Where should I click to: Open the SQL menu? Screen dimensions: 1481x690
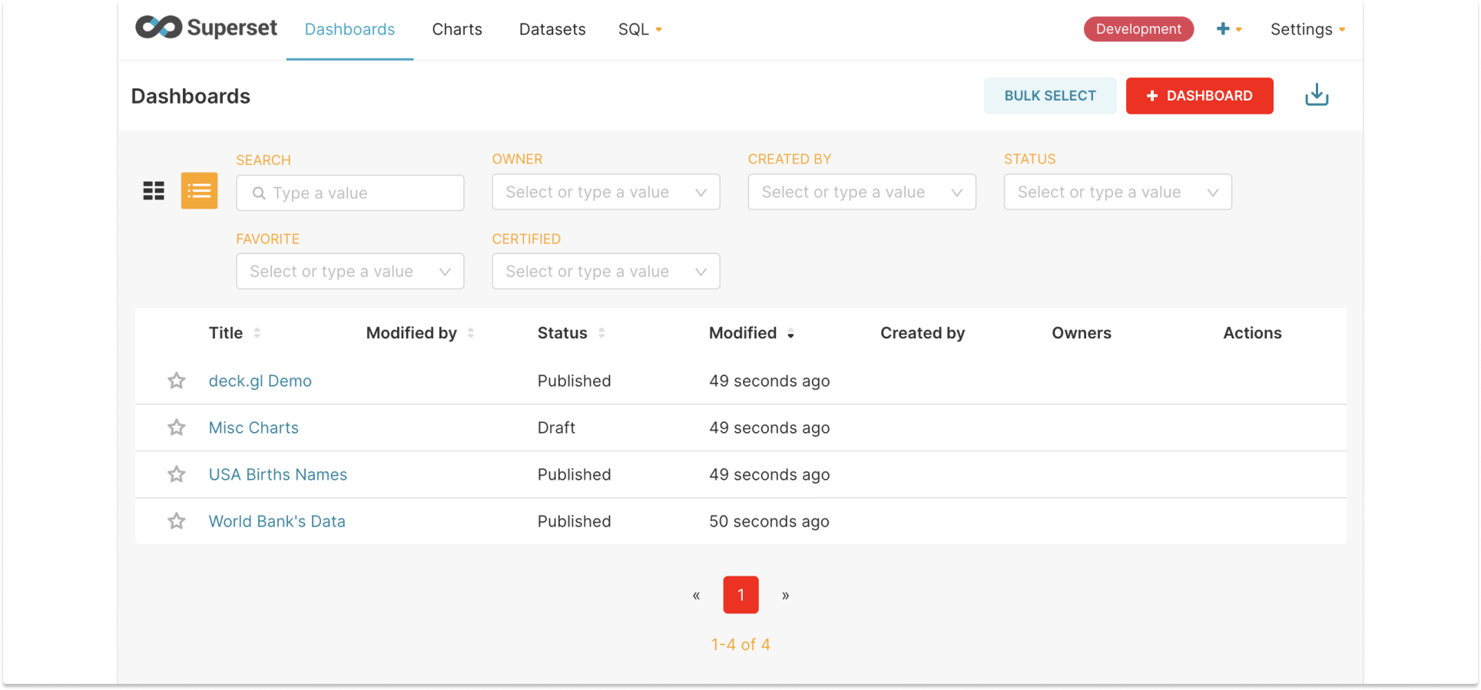[x=639, y=29]
